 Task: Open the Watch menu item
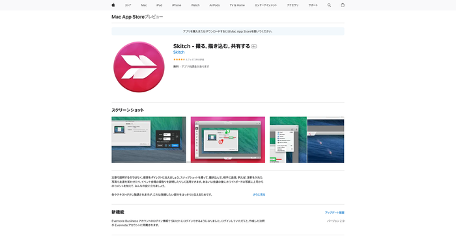pyautogui.click(x=195, y=5)
